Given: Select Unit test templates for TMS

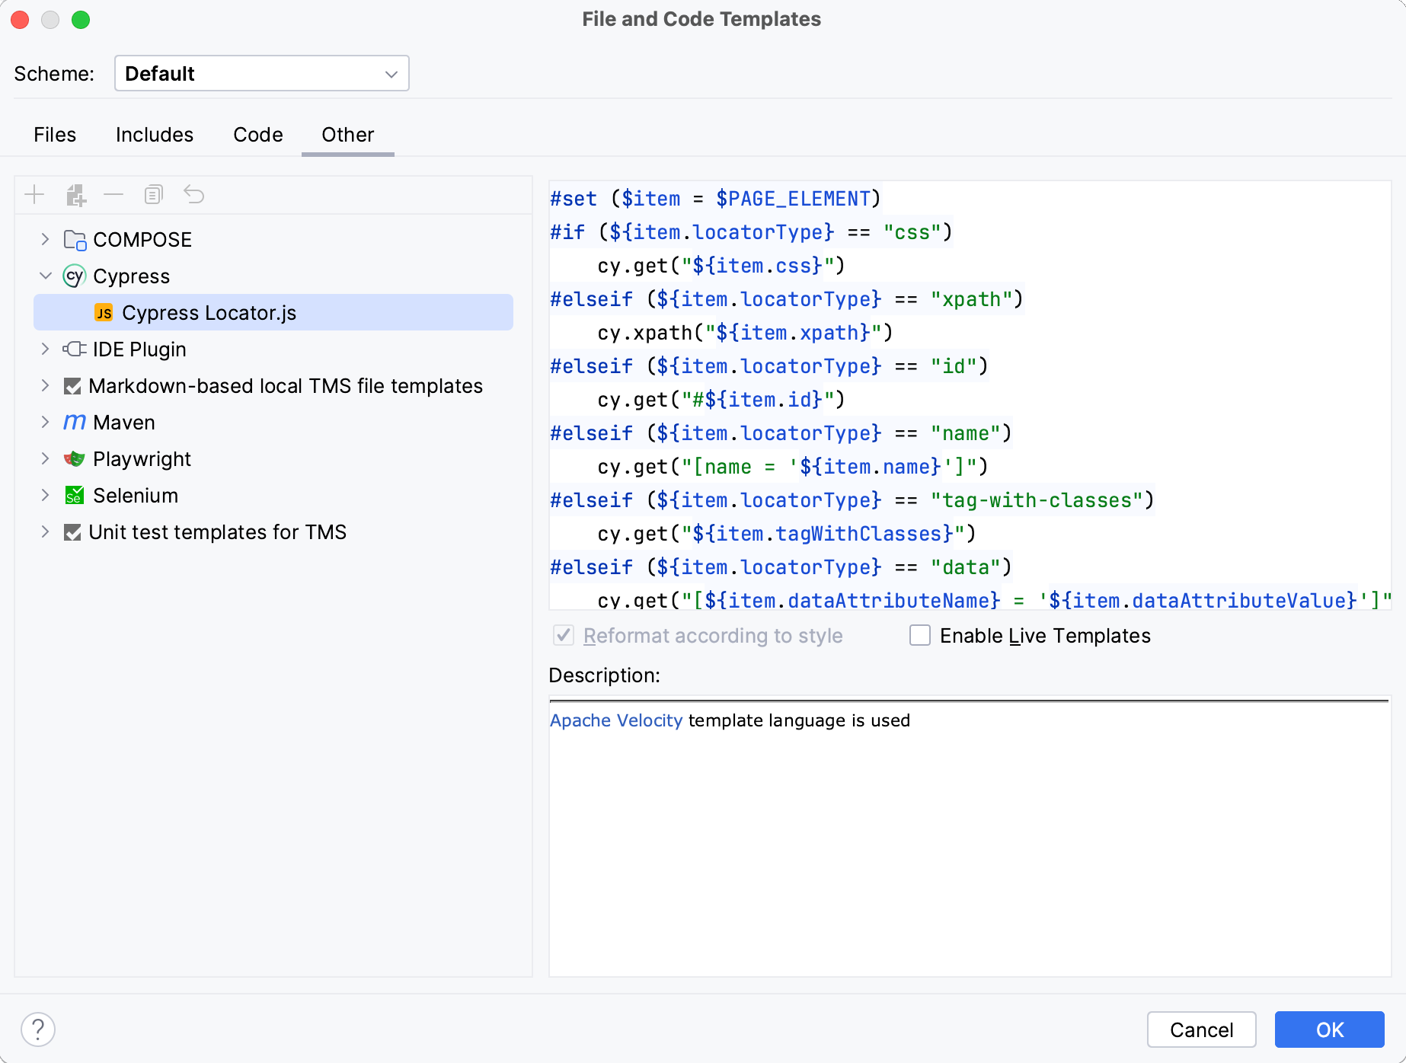Looking at the screenshot, I should pos(217,531).
